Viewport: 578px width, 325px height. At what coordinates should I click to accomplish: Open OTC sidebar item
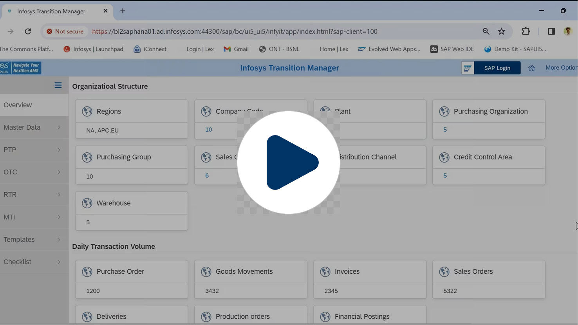coord(34,172)
